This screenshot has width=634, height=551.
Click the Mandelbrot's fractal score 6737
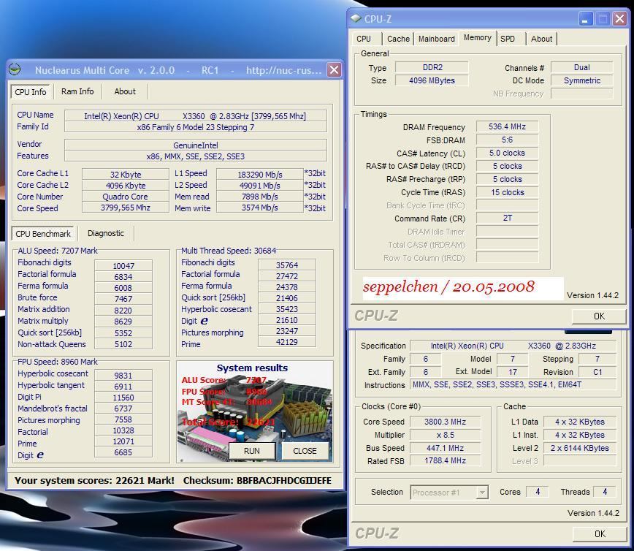[123, 408]
